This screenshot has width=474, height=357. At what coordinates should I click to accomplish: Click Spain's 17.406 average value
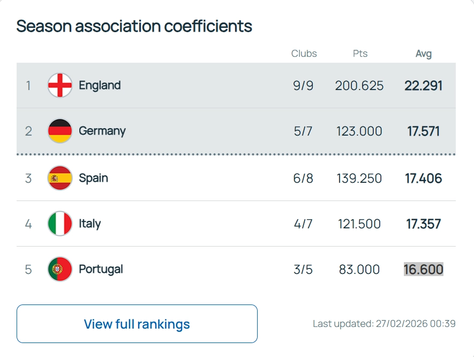[x=423, y=178]
